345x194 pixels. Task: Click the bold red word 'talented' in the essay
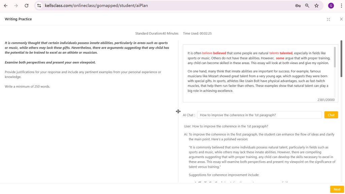285,53
